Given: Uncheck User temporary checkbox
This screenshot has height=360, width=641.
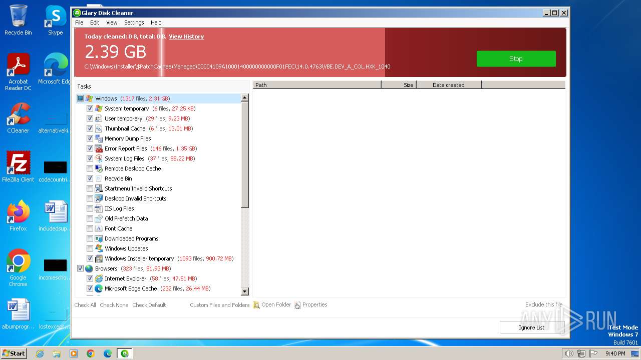Looking at the screenshot, I should tap(90, 118).
